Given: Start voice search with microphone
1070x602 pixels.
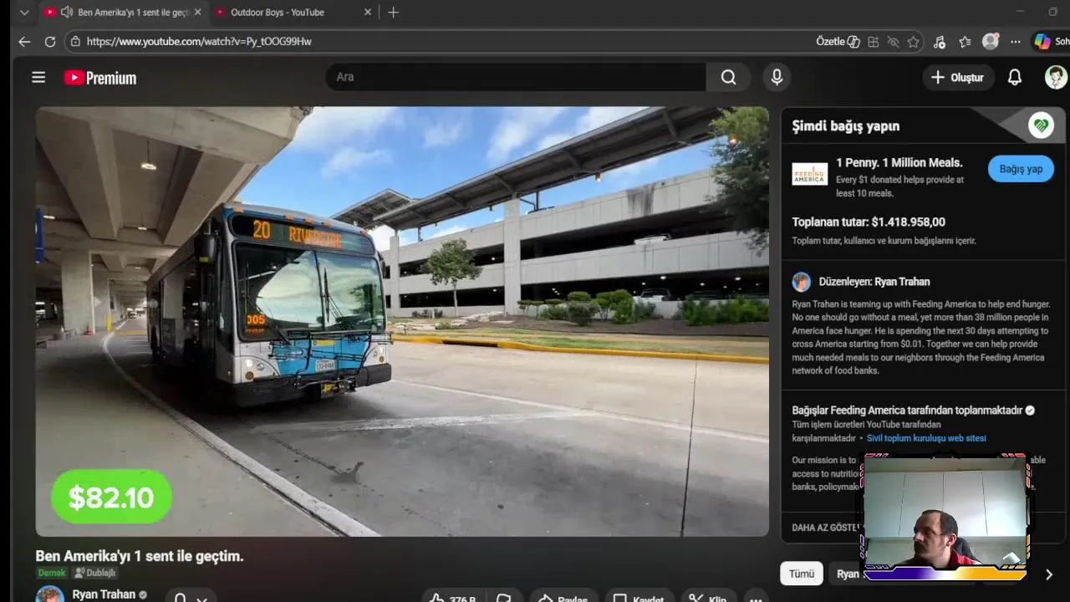Looking at the screenshot, I should point(777,77).
